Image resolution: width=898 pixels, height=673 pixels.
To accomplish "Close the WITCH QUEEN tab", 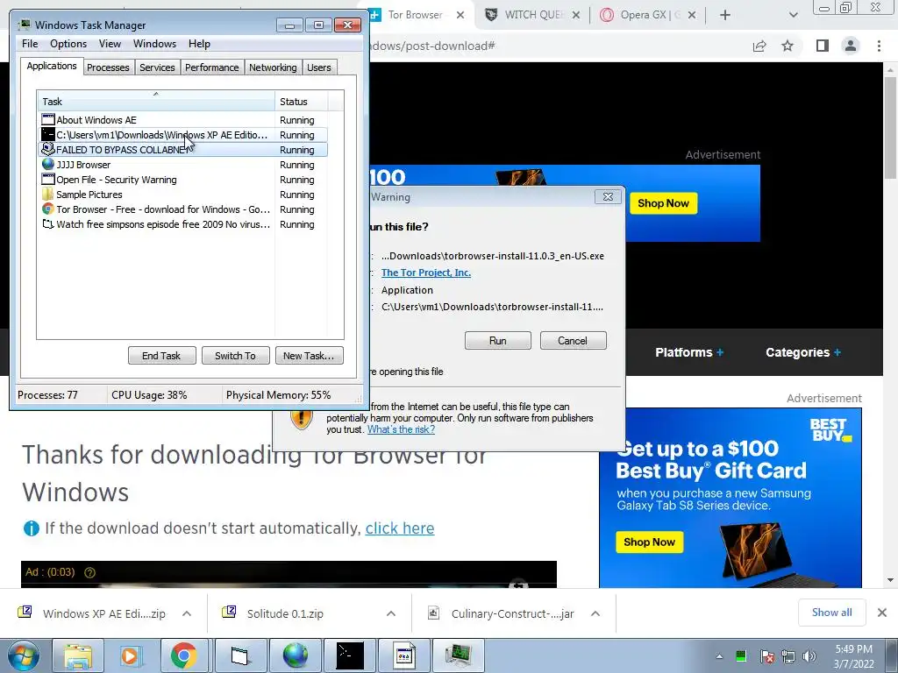I will [x=576, y=15].
